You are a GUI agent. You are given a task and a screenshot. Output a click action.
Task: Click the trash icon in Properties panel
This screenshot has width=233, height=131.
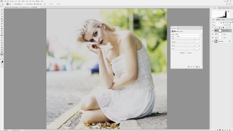click(x=199, y=67)
